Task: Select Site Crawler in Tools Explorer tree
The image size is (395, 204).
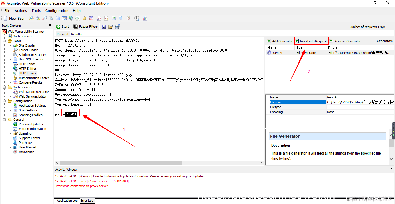Action: coord(27,45)
